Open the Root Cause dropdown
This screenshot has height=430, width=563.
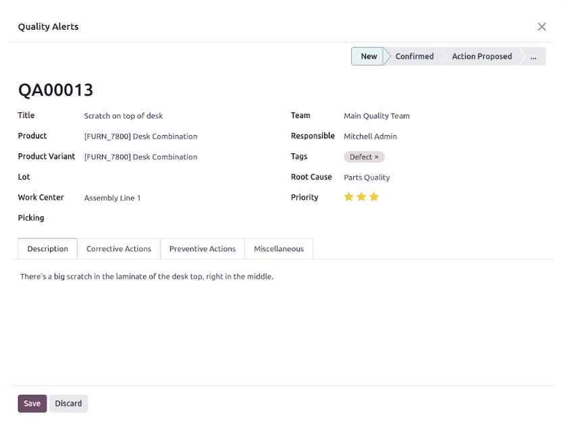coord(405,178)
